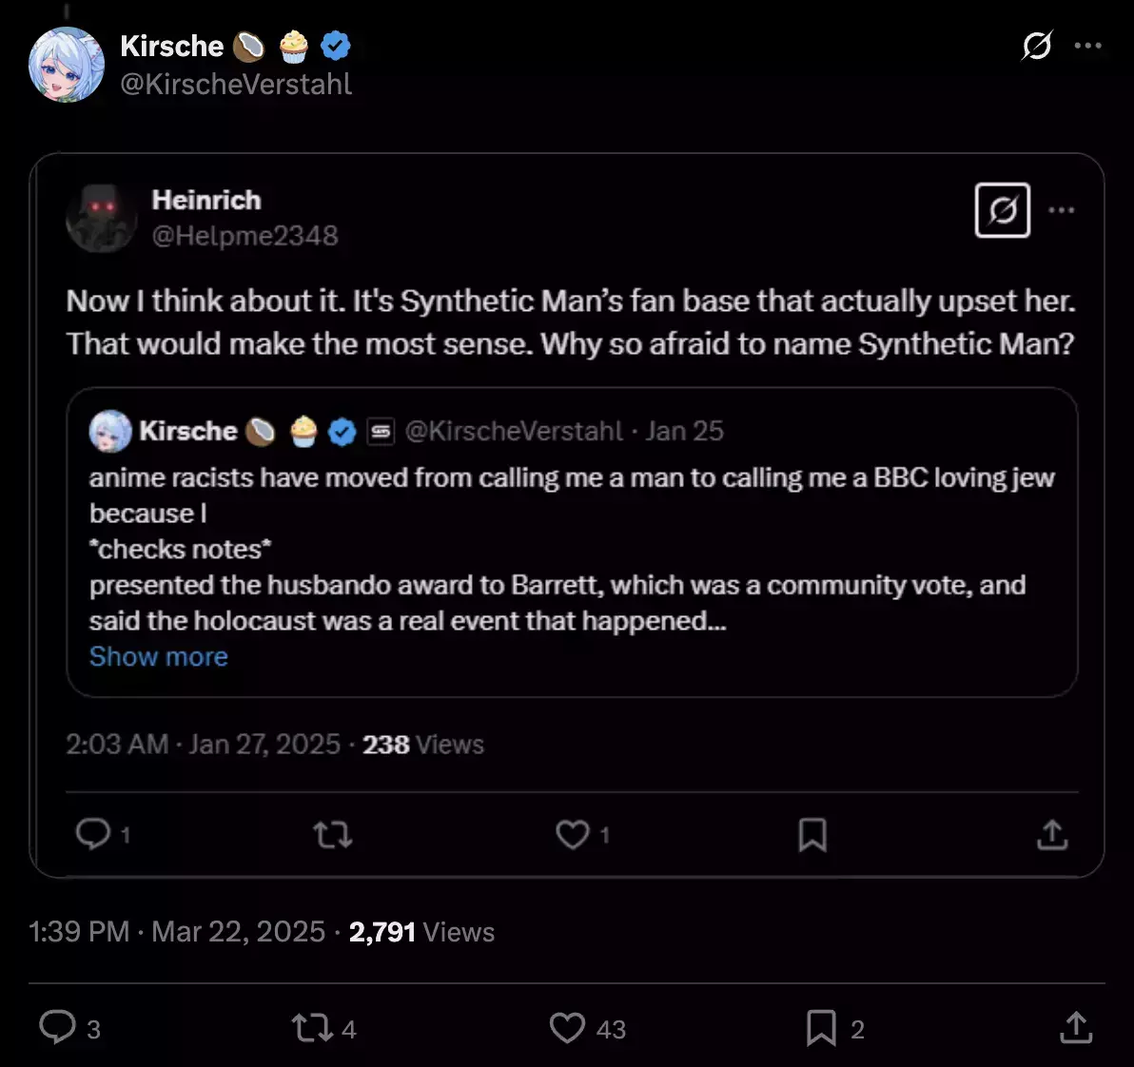Open the Mar 22, 2025 timestamp link

tap(238, 932)
